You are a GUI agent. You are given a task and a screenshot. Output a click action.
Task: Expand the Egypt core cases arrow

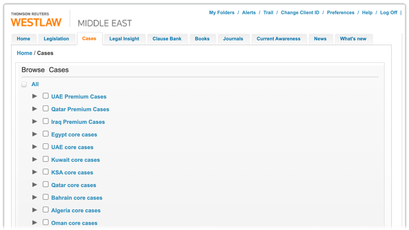[x=35, y=134]
